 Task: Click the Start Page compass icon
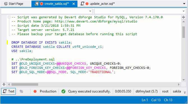click(6, 4)
